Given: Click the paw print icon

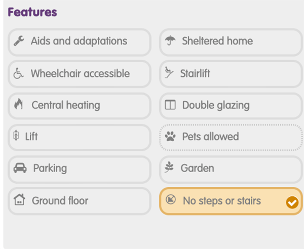Looking at the screenshot, I should [170, 136].
